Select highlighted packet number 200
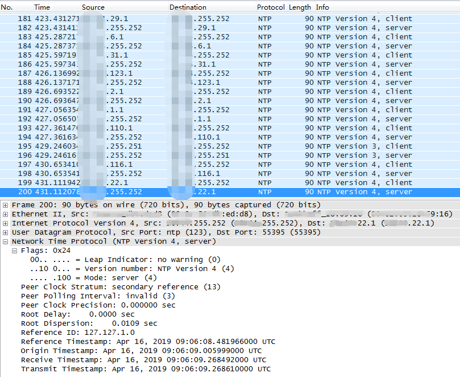The width and height of the screenshot is (460, 377). point(230,192)
